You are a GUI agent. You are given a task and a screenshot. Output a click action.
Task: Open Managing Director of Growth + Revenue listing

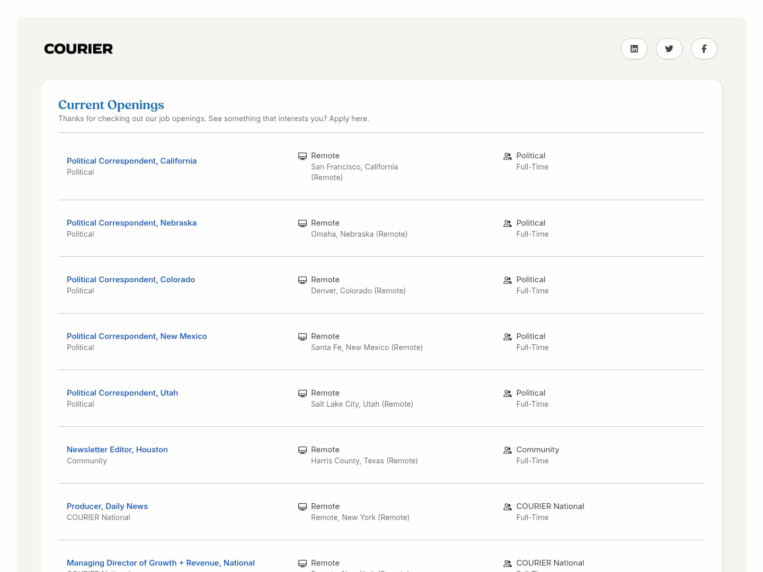161,563
